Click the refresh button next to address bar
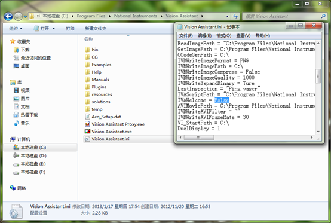 [235, 16]
